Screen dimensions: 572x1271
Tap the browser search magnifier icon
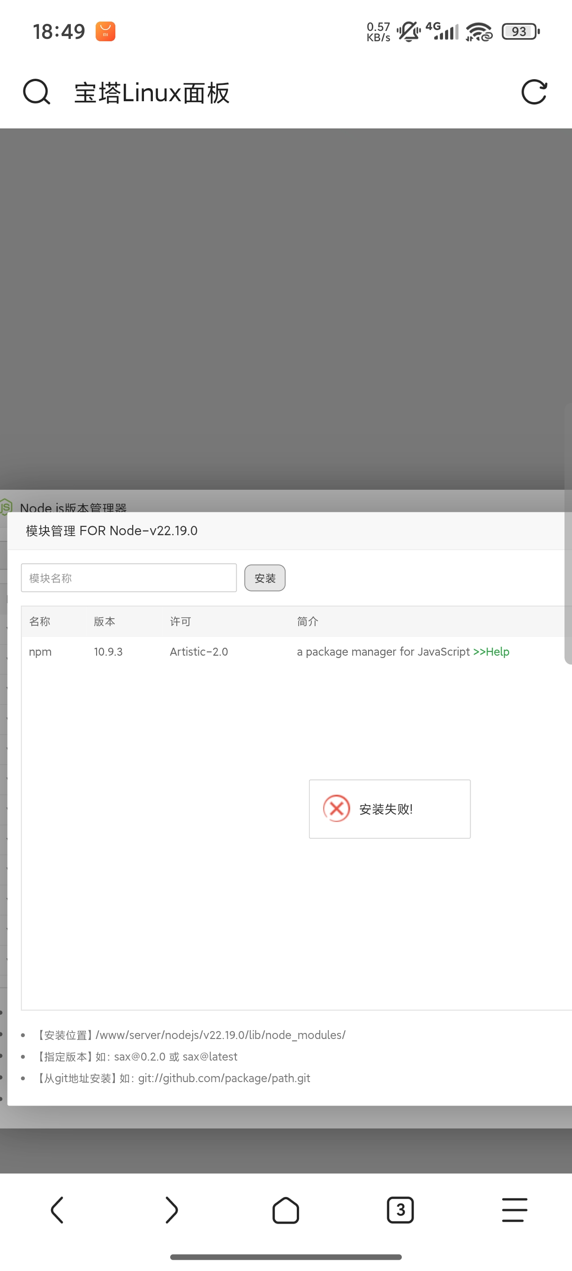coord(37,92)
